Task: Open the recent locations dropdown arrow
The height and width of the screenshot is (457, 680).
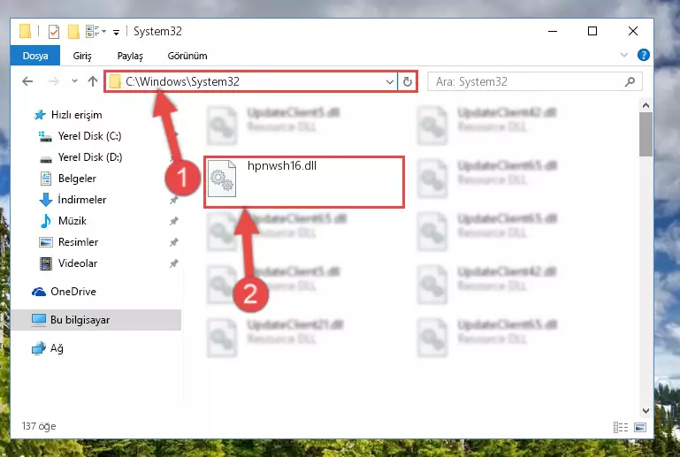Action: coord(74,80)
